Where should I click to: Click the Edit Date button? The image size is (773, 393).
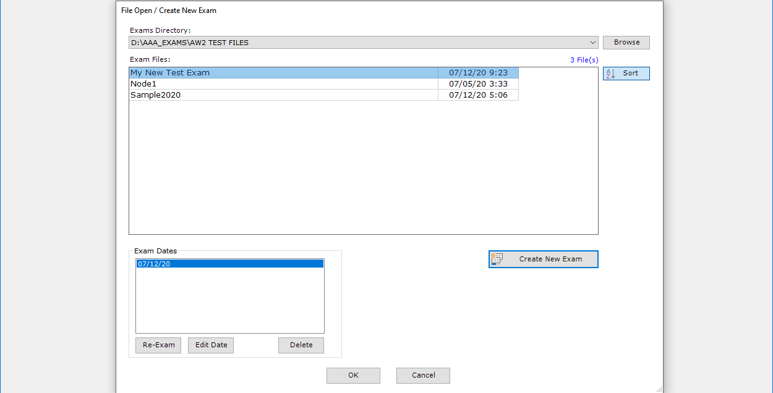211,345
